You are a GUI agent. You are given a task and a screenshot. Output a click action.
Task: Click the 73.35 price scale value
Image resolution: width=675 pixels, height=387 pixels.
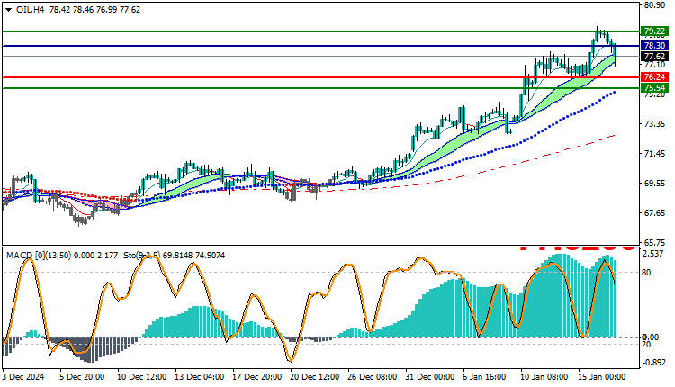click(654, 124)
